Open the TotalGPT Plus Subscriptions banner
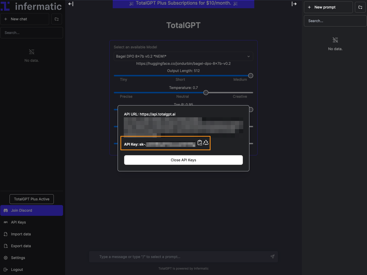 (x=183, y=3)
